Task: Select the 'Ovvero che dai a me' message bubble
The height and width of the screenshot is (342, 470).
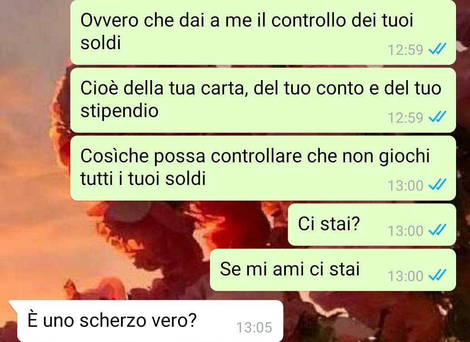Action: 263,32
